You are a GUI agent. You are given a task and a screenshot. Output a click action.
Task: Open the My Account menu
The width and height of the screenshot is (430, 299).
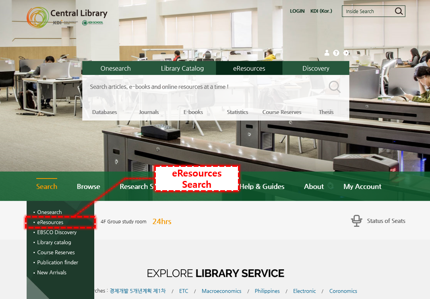[362, 187]
